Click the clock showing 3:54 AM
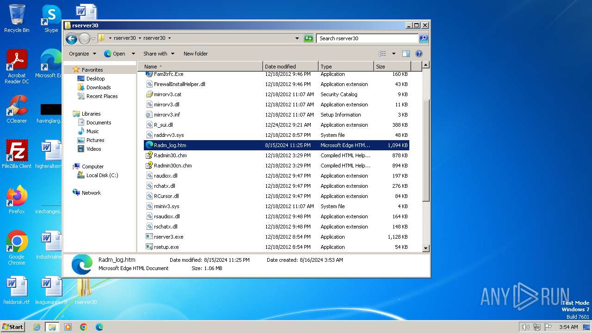 [x=568, y=327]
